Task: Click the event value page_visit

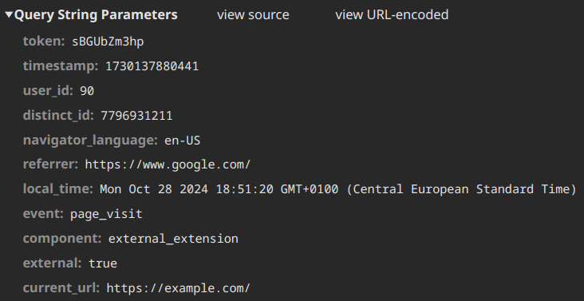Action: point(106,214)
